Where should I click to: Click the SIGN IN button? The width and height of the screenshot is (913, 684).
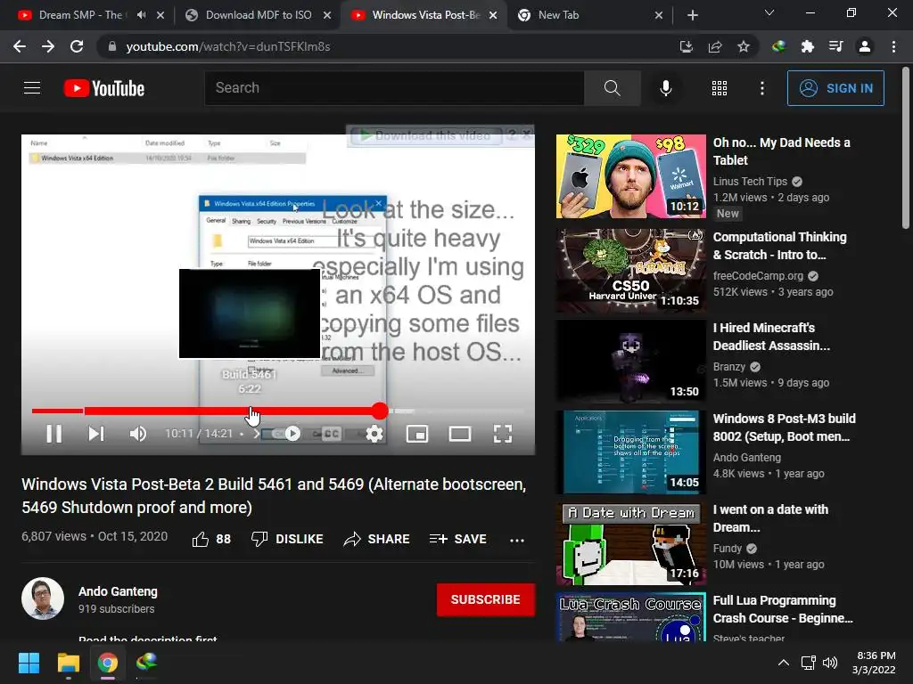click(835, 88)
